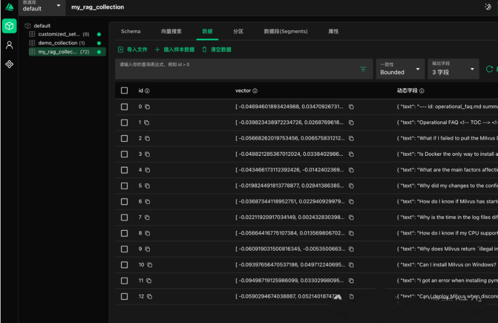
Task: Click the Attu logo icon
Action: [x=9, y=7]
